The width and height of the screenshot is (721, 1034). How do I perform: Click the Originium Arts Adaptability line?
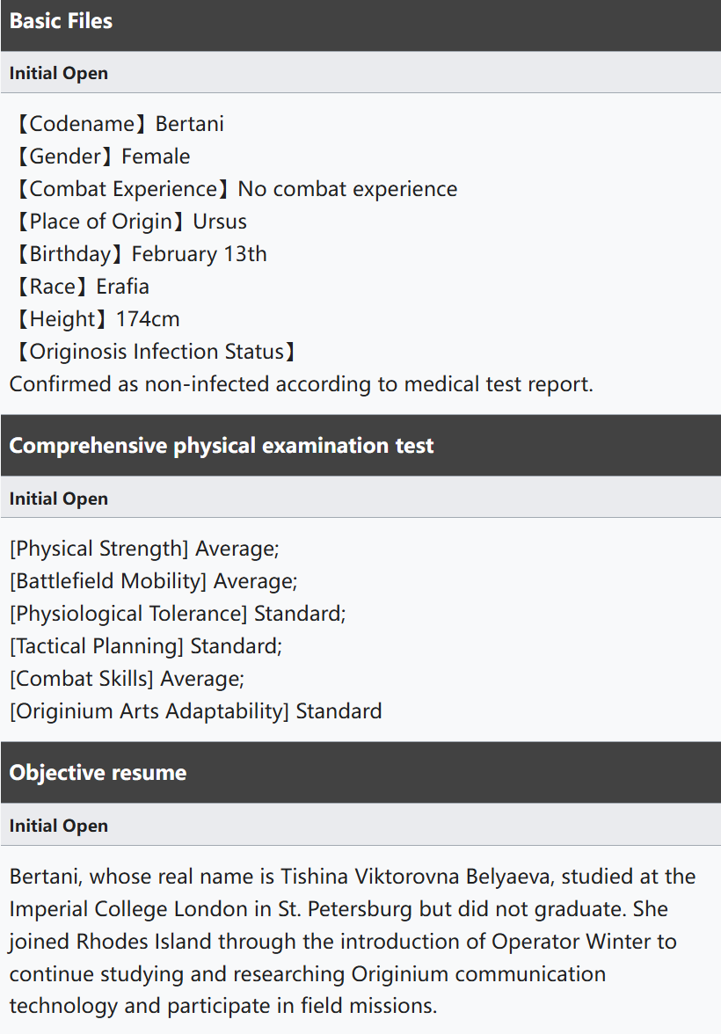pos(196,711)
